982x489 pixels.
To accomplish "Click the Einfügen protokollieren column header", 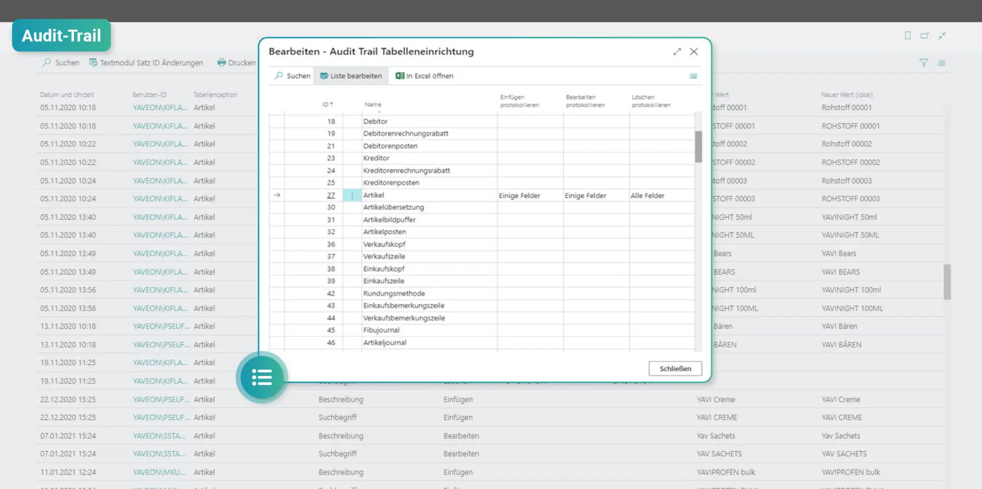I will [519, 101].
